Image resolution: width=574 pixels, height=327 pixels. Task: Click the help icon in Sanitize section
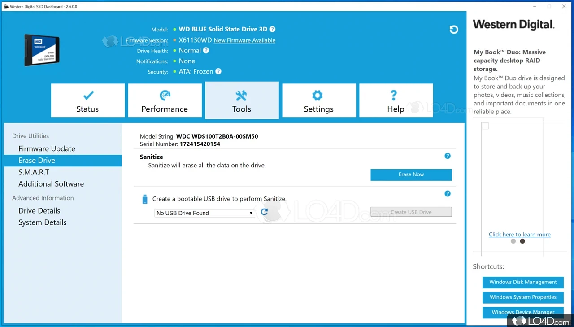pos(448,156)
